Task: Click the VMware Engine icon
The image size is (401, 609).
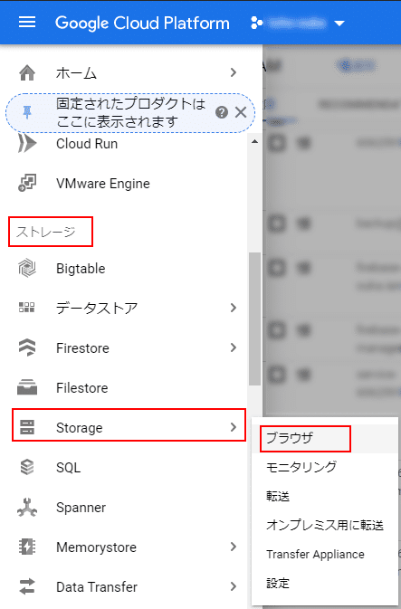Action: click(27, 183)
